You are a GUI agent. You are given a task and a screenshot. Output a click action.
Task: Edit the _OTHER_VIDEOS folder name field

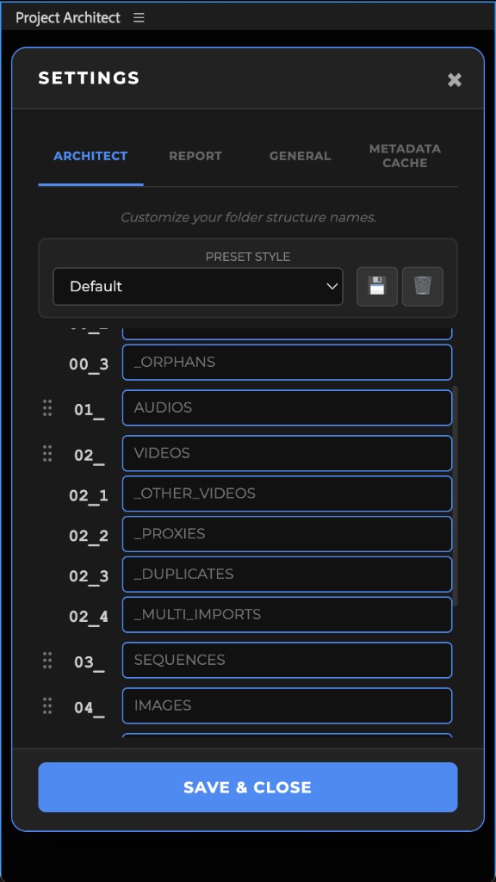coord(287,494)
